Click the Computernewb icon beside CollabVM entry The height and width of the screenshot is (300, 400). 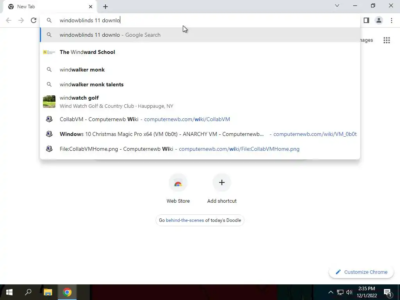point(49,119)
